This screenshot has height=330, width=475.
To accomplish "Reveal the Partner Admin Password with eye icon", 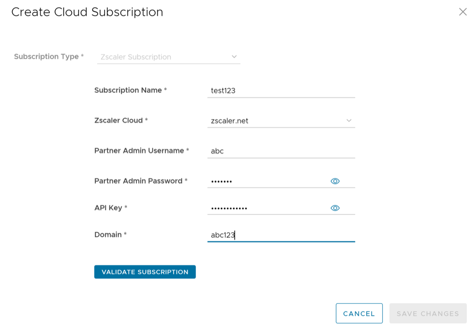I will [x=335, y=181].
